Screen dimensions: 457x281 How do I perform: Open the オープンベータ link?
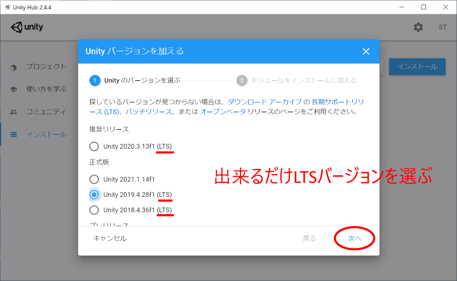tap(223, 112)
